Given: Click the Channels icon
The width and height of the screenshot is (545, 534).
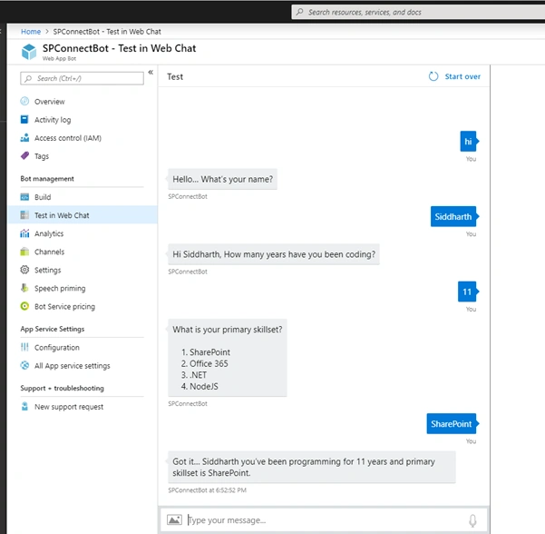Looking at the screenshot, I should pos(24,252).
